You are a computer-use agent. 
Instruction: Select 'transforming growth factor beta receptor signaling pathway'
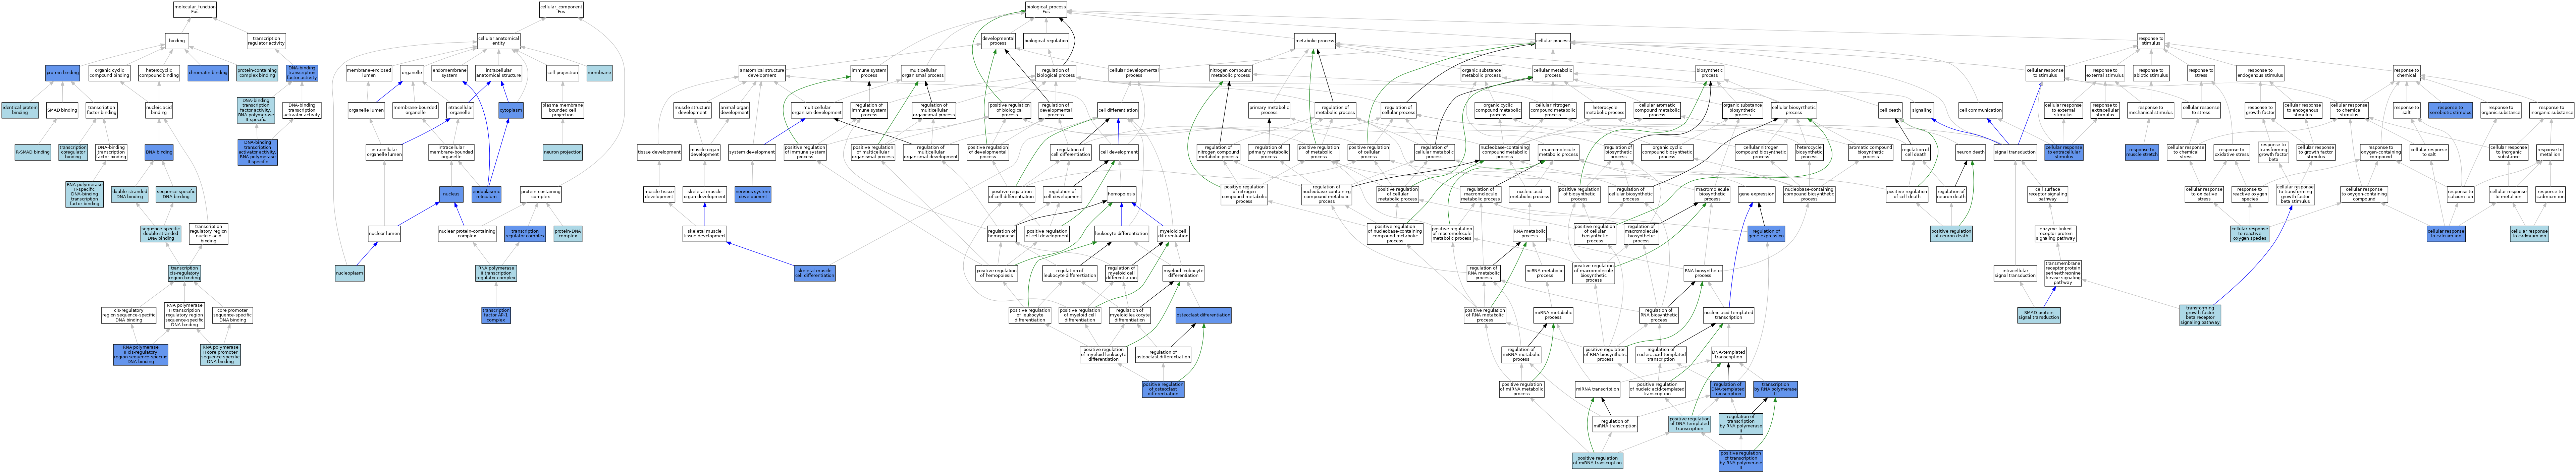coord(2200,315)
